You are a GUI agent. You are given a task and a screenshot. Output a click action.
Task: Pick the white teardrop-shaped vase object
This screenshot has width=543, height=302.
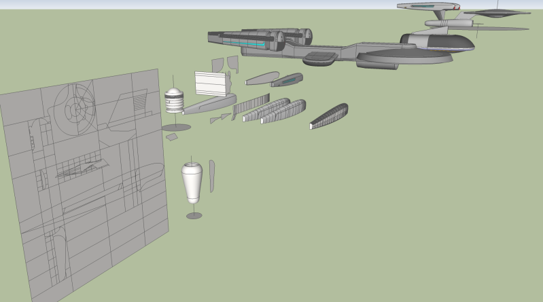tap(192, 183)
